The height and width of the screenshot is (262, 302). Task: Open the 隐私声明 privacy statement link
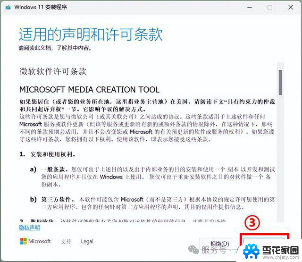click(29, 228)
